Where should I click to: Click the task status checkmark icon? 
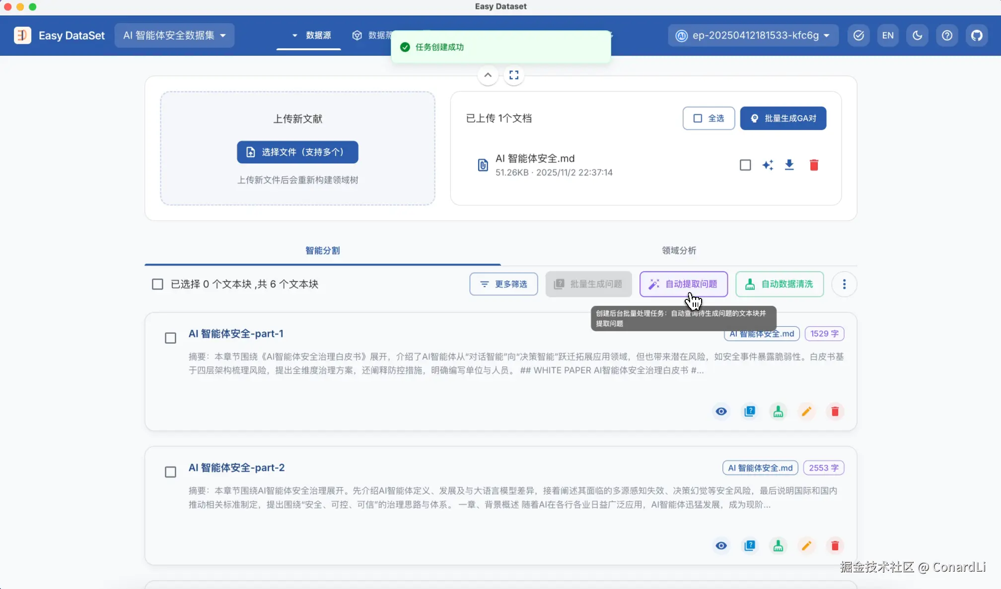point(858,35)
